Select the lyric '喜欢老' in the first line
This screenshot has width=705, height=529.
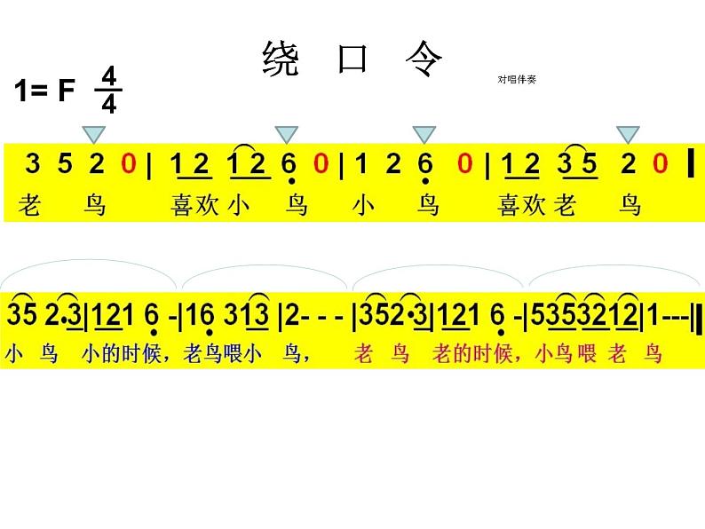pos(537,205)
